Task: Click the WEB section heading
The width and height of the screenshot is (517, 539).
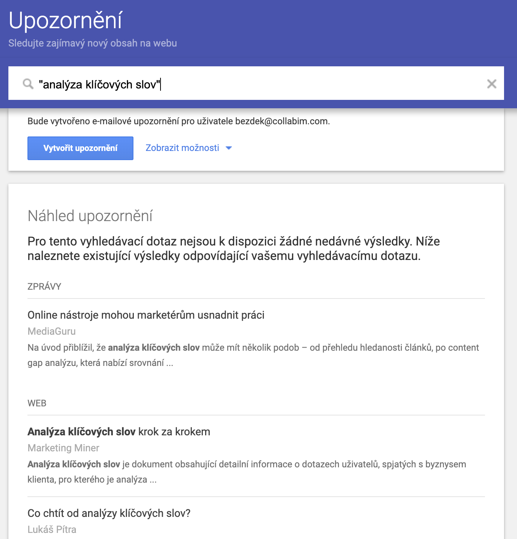Action: point(37,403)
